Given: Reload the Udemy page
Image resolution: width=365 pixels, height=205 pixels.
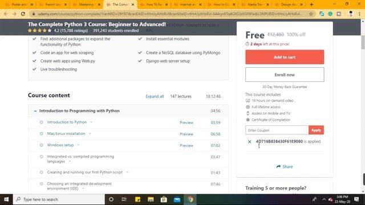Looking at the screenshot, I should (23, 14).
